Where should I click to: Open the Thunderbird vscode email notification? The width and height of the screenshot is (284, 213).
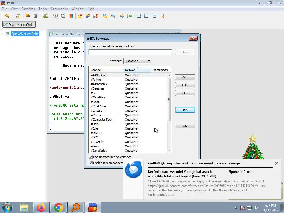click(202, 179)
